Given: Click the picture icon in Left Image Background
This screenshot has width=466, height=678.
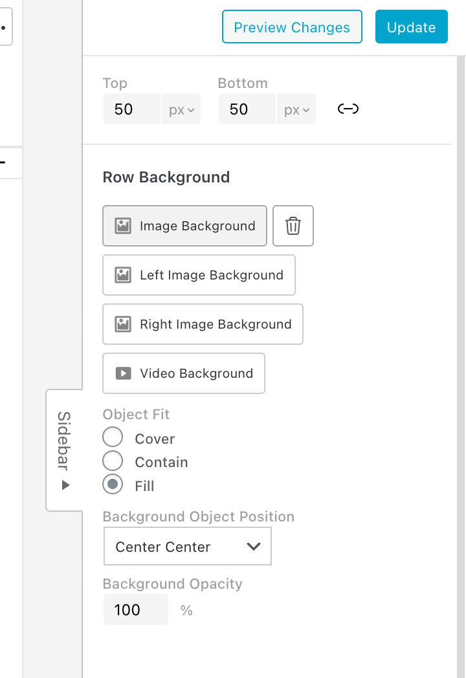Looking at the screenshot, I should coord(123,275).
